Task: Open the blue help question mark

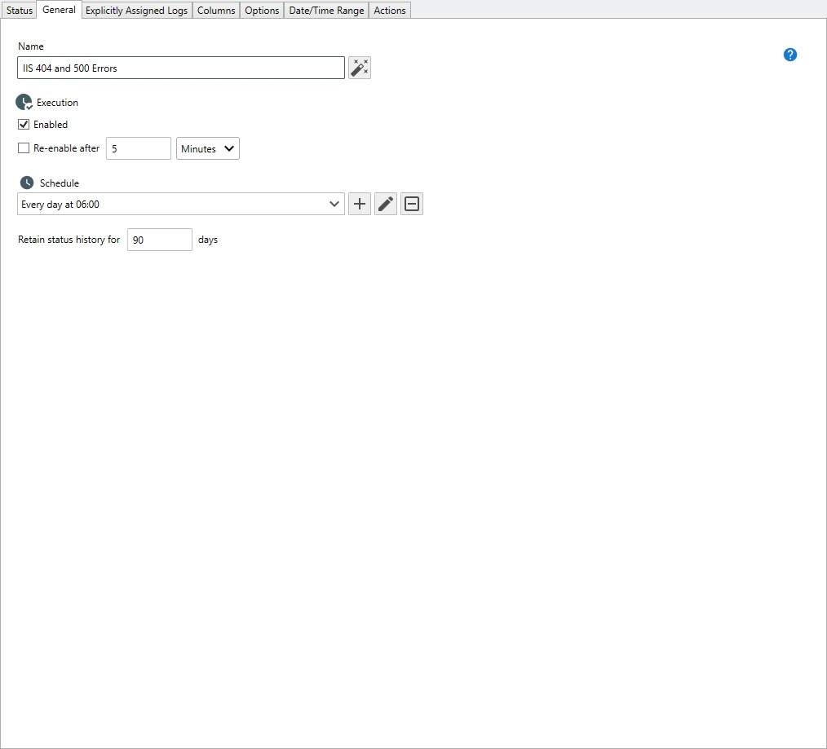Action: tap(789, 55)
